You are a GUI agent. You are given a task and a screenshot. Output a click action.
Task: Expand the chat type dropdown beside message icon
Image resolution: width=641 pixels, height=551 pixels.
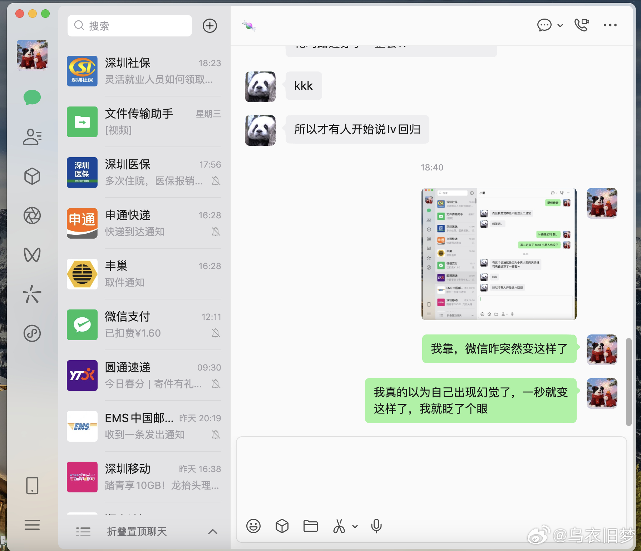pyautogui.click(x=559, y=25)
